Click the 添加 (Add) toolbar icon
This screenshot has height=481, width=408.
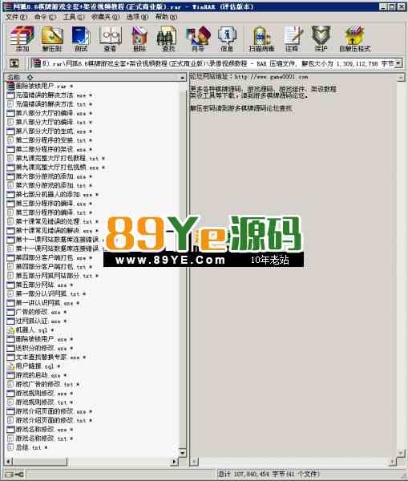pos(22,38)
